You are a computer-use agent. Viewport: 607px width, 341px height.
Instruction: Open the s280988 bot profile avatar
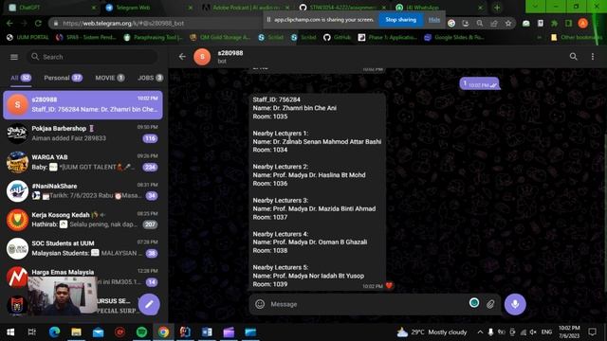[x=202, y=57]
